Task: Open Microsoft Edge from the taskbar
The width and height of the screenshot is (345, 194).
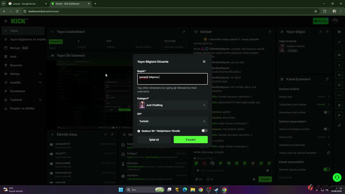Action: (x=185, y=190)
